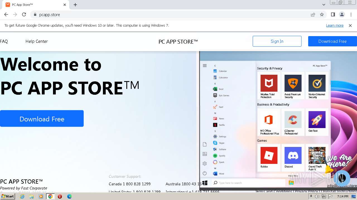The image size is (357, 200).
Task: Open Chrome's three-dot menu
Action: coord(351,14)
